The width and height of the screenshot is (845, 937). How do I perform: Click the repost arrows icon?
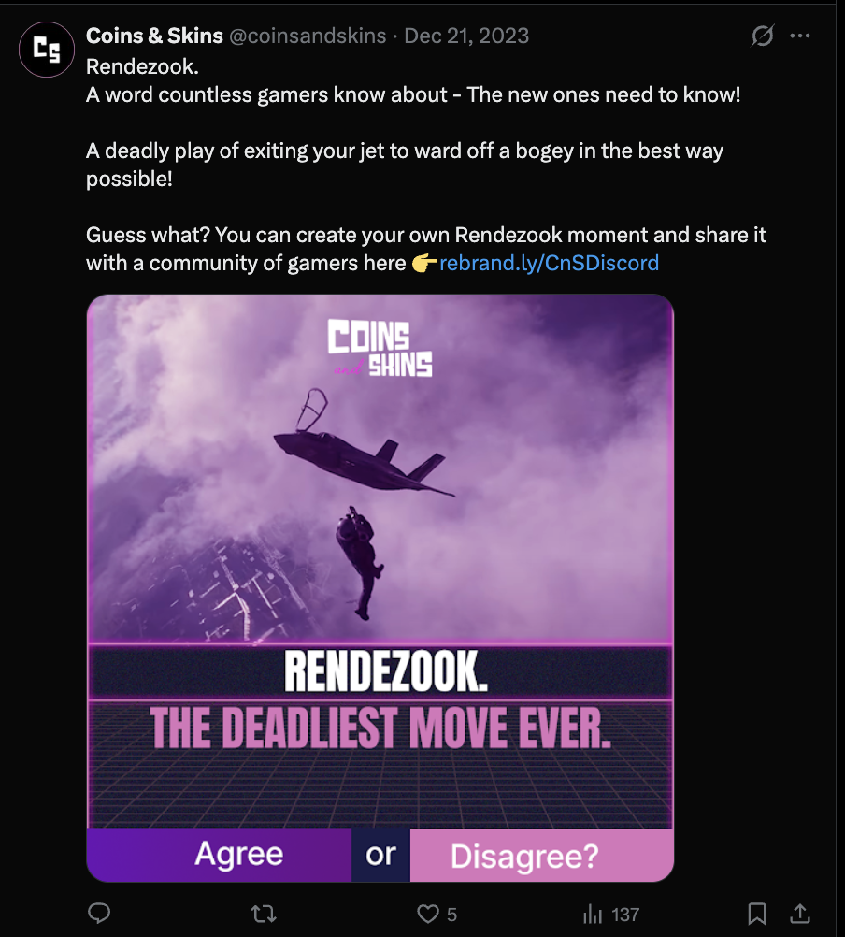(263, 914)
